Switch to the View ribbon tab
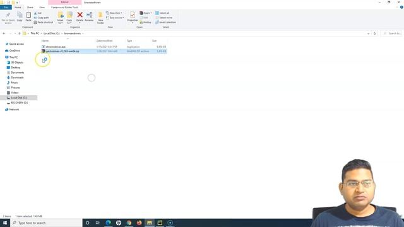 coord(42,7)
